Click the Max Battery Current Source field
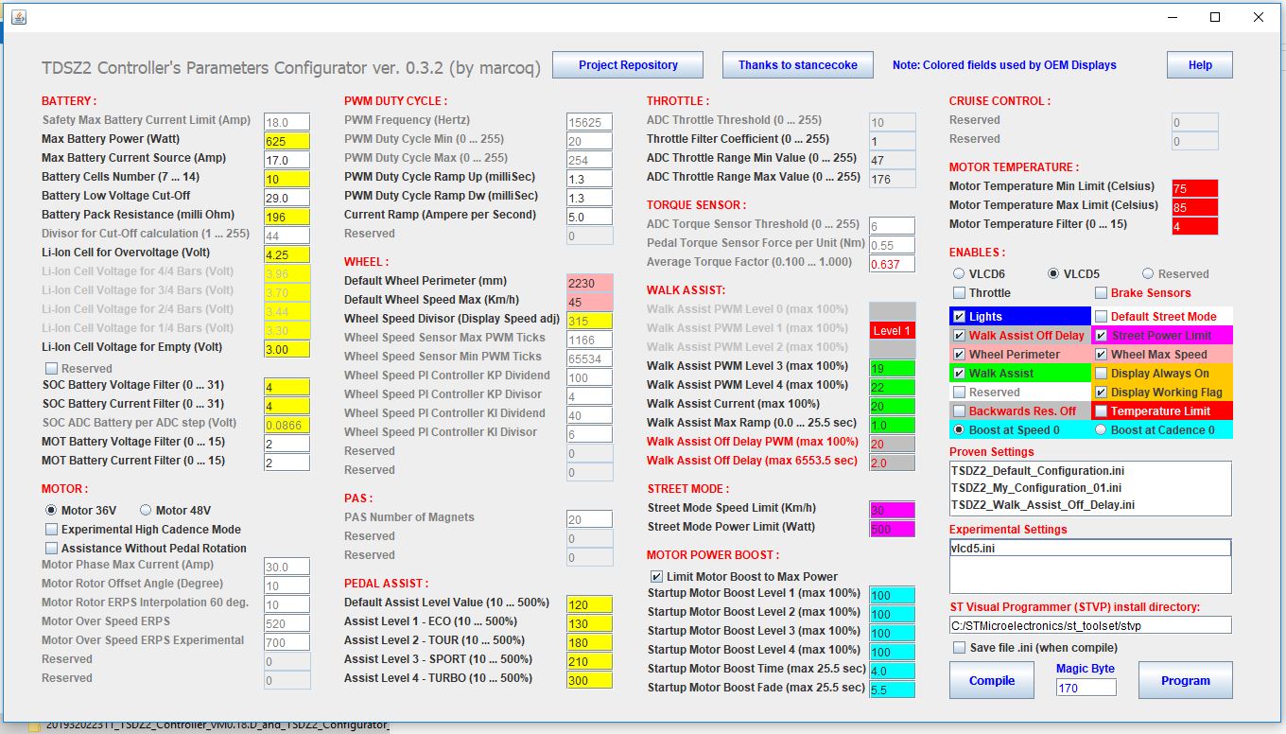The width and height of the screenshot is (1286, 734). 287,160
